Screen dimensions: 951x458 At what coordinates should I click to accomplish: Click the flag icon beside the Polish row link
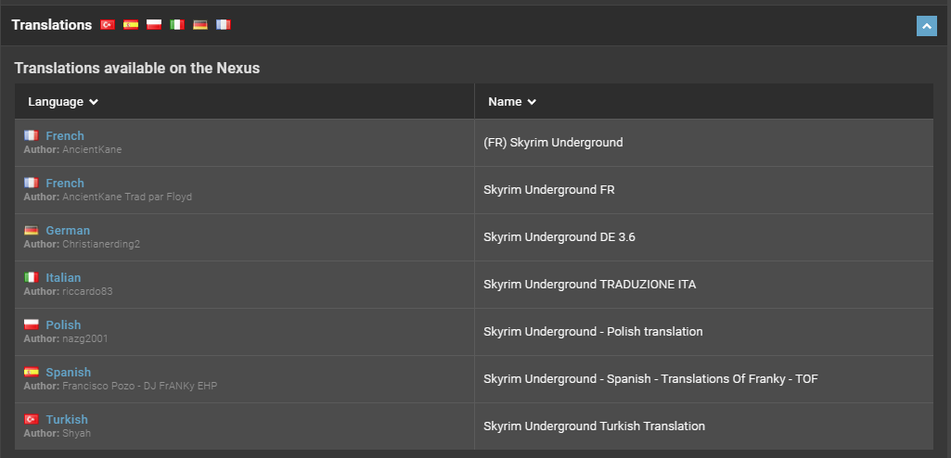pyautogui.click(x=32, y=325)
